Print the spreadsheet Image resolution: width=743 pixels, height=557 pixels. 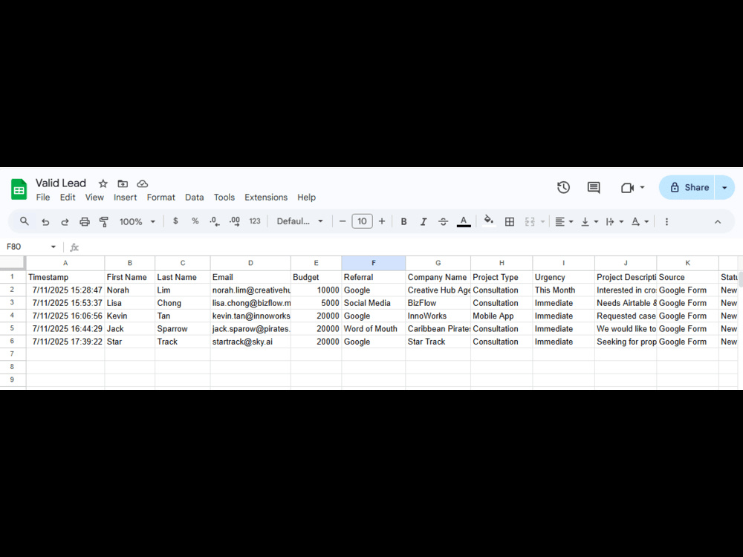tap(85, 221)
